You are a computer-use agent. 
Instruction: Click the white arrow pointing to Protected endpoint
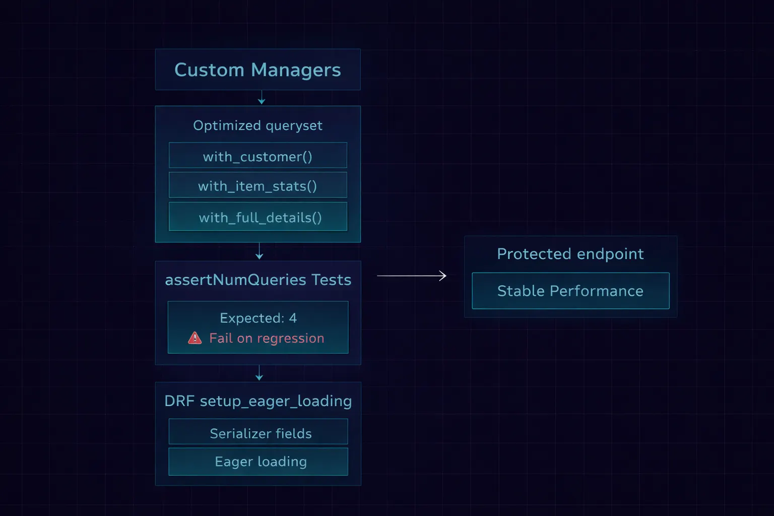click(x=412, y=276)
